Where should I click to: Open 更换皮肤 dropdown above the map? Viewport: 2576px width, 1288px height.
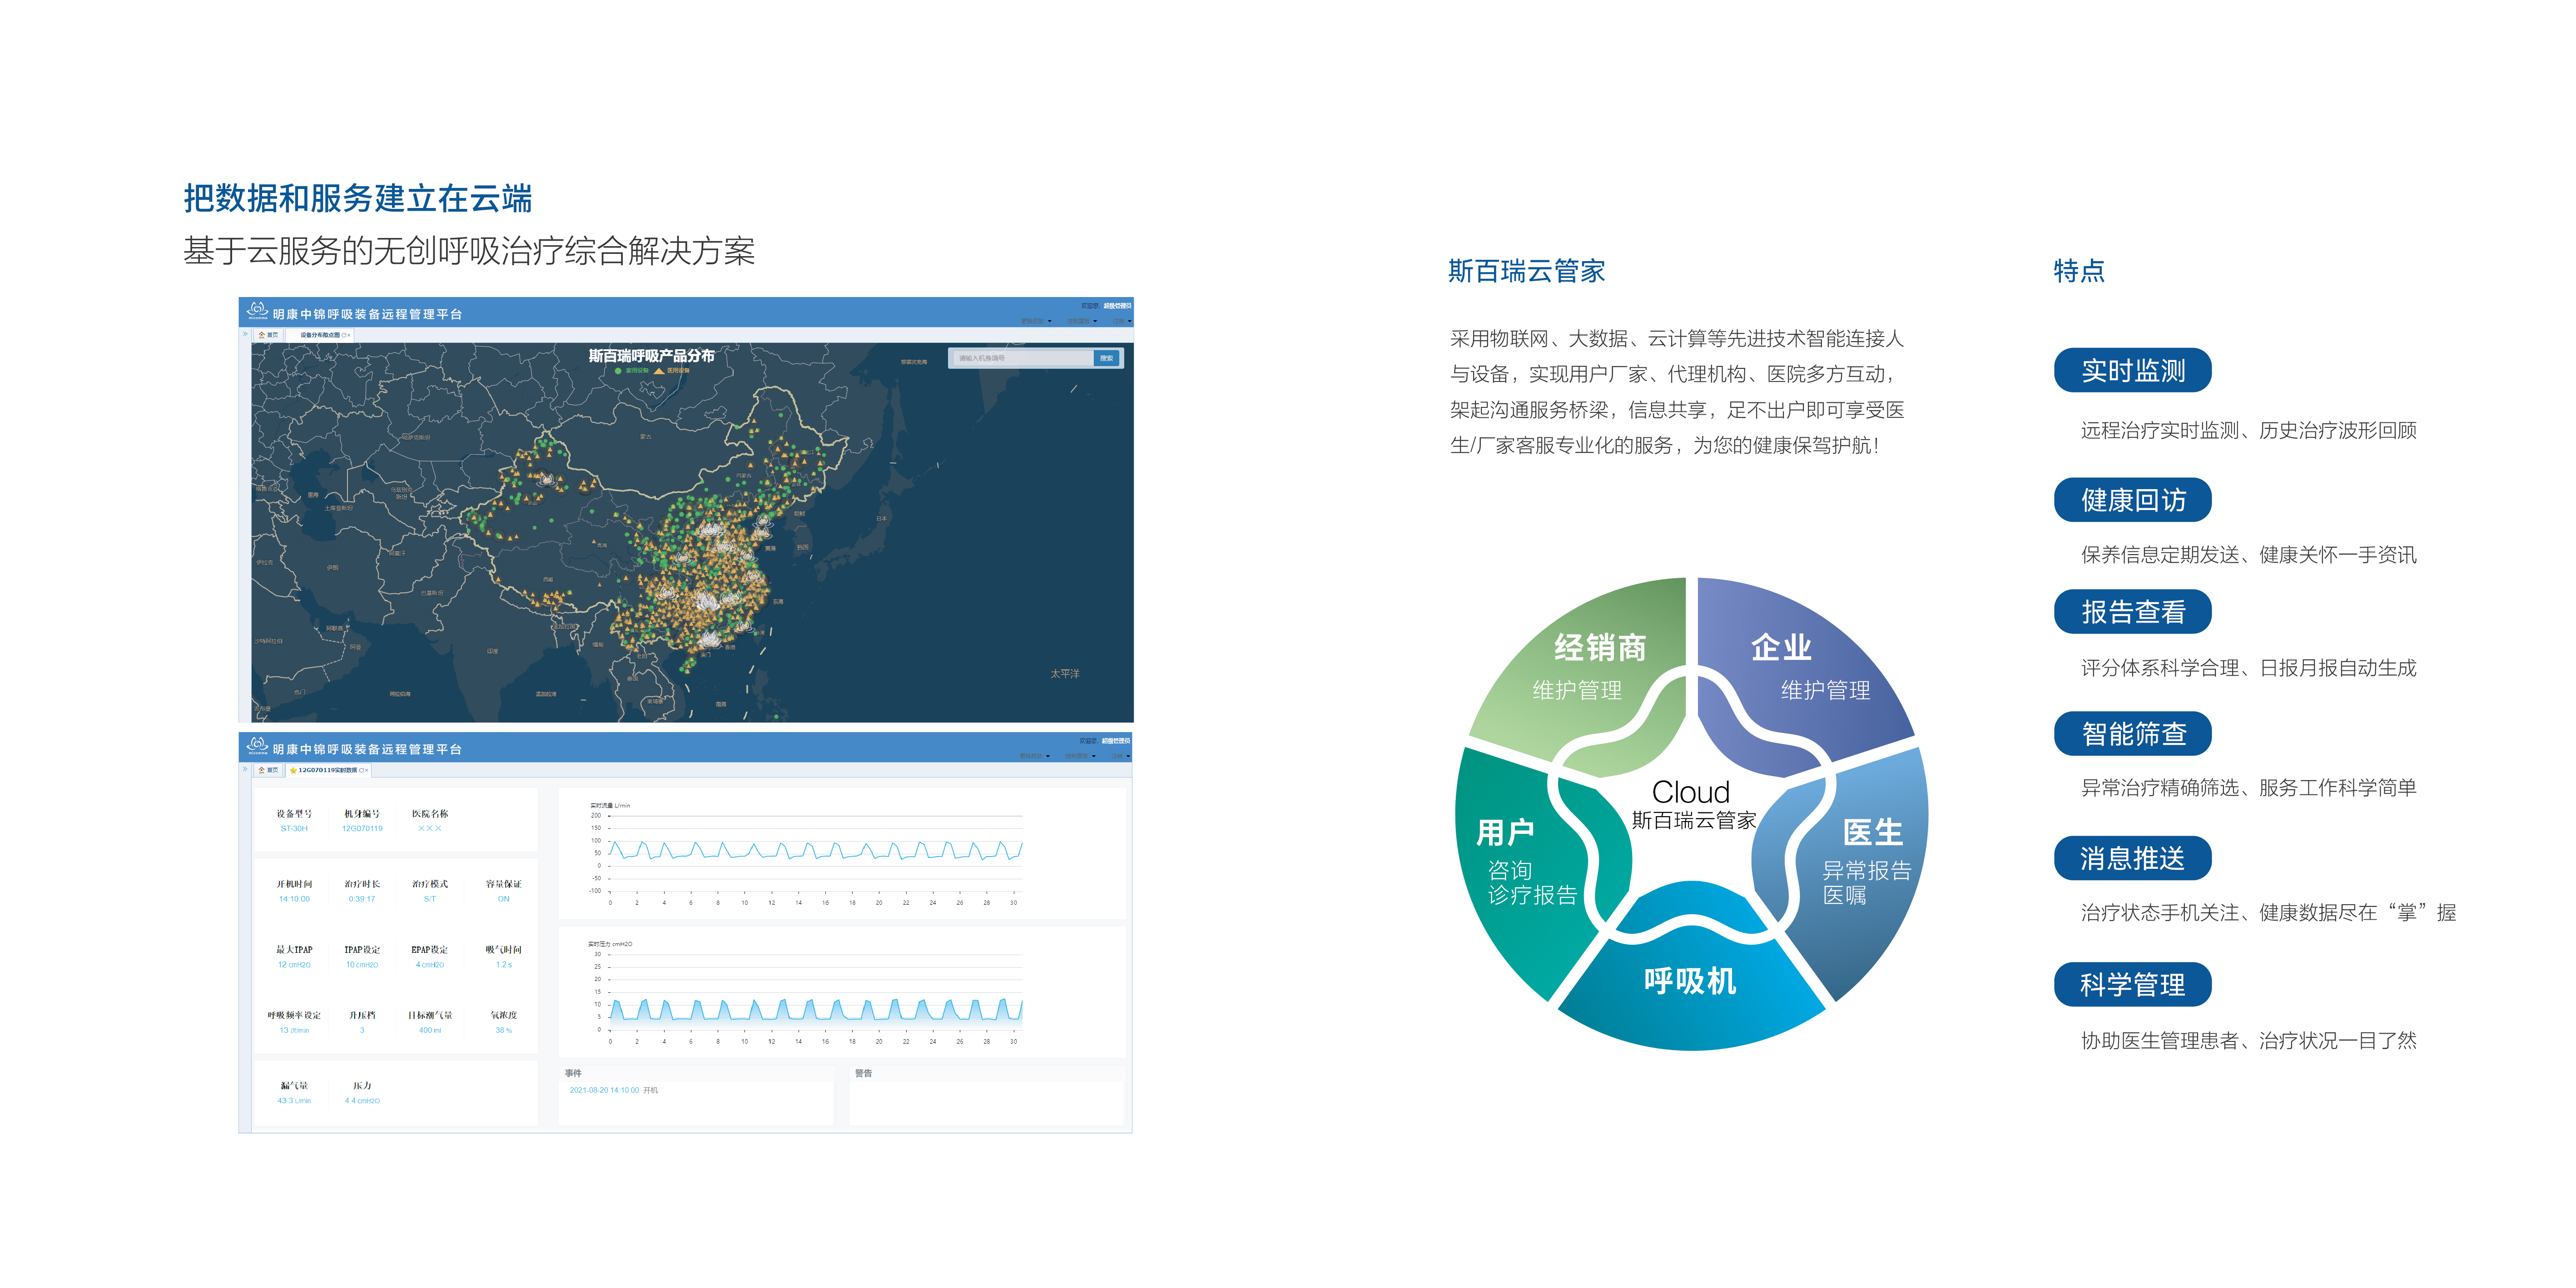click(1036, 321)
